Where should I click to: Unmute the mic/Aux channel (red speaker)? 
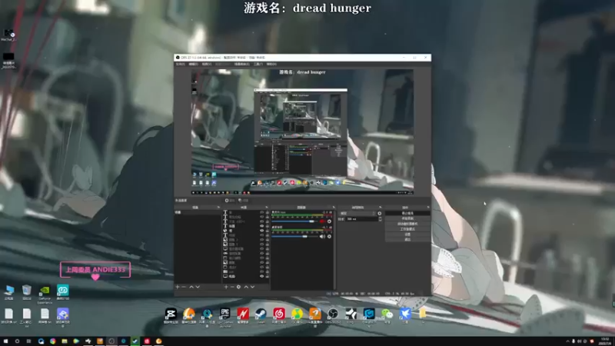point(322,221)
